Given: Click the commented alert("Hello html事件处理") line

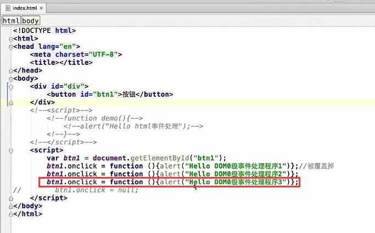Looking at the screenshot, I should (x=133, y=126).
